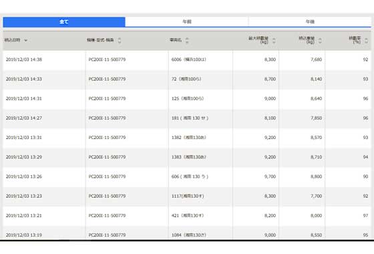This screenshot has width=374, height=254.
Task: Click loaded weight value 8,000
Action: [317, 215]
